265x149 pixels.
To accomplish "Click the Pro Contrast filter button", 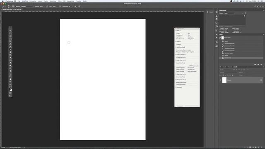I will pyautogui.click(x=191, y=68).
